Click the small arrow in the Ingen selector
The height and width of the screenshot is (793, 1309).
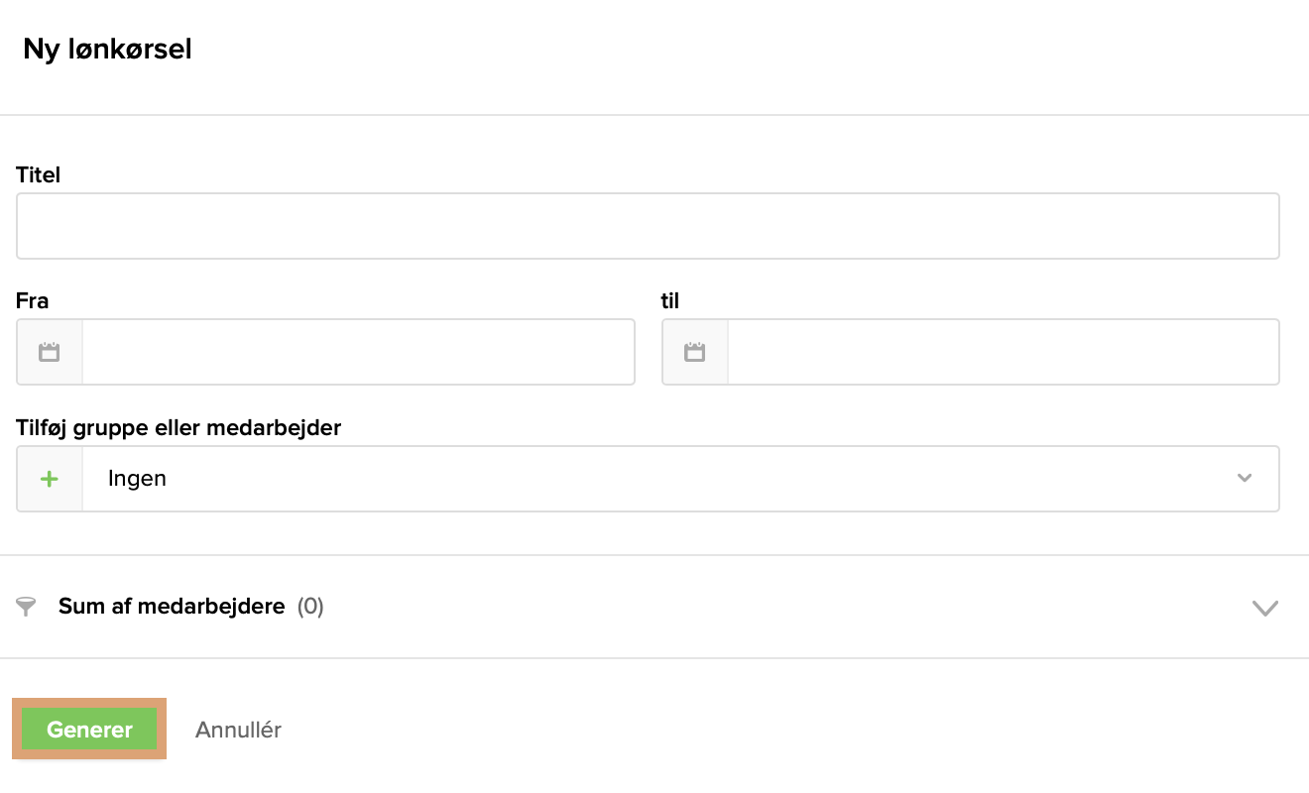[x=1245, y=479]
